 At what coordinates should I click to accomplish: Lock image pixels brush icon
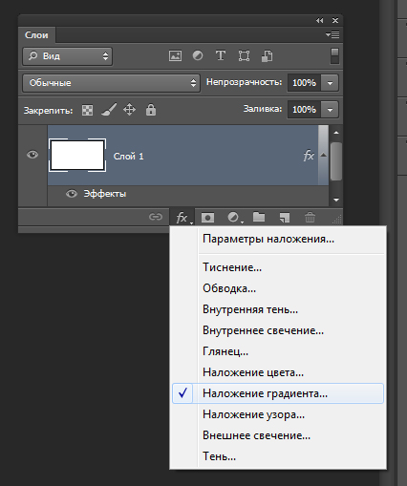coord(109,110)
